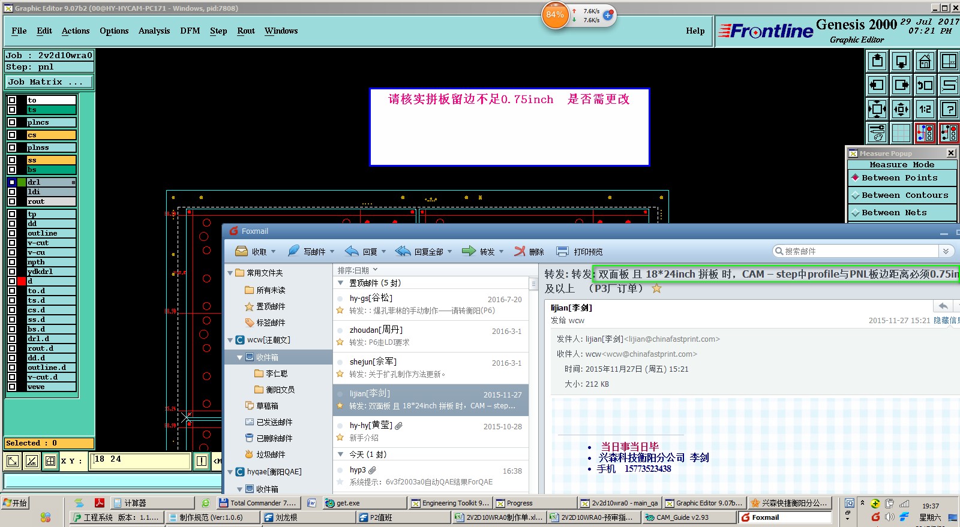Screen dimensions: 960x527
Task: Toggle the checkbox for layer drl
Action: coord(12,182)
